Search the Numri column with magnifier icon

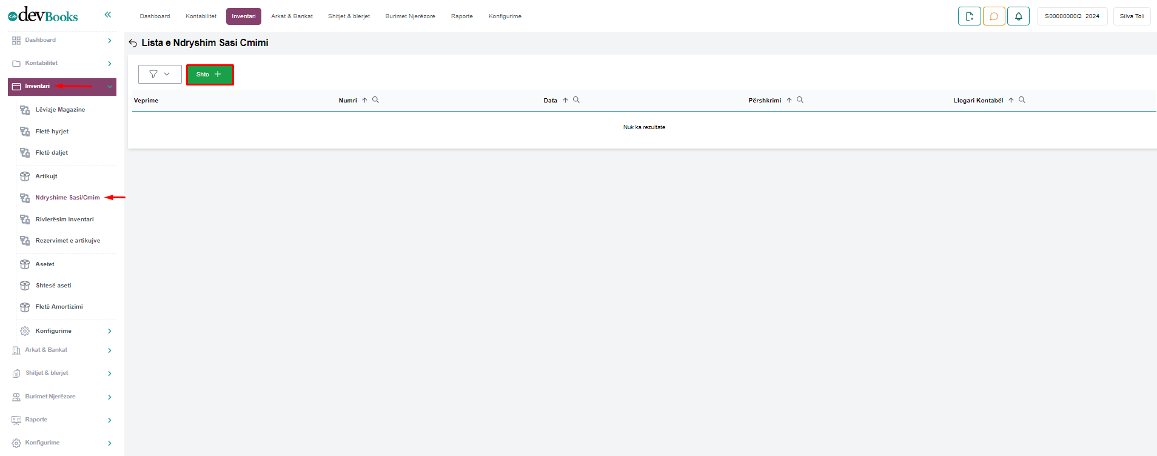pyautogui.click(x=375, y=100)
